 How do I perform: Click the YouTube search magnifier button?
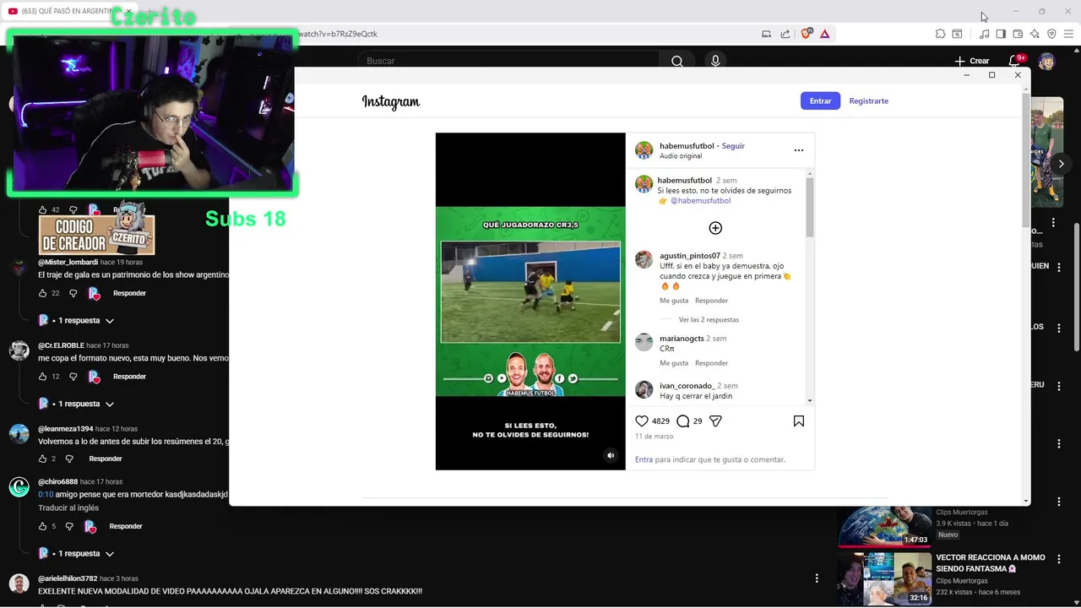coord(677,61)
